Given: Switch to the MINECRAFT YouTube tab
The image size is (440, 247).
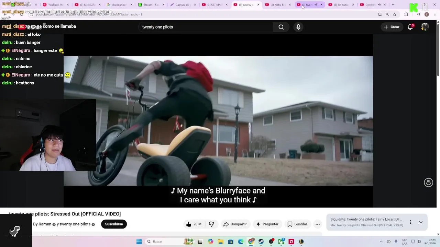Looking at the screenshot, I should pos(87,4).
